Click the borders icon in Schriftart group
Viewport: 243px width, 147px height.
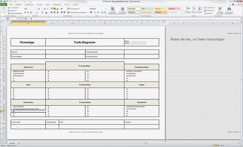click(36, 12)
